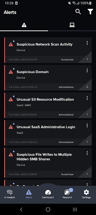
Task: Go to AI Analyst in bottom navigation
Action: tap(10, 194)
